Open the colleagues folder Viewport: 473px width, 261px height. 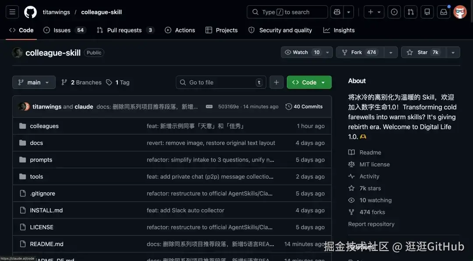44,126
